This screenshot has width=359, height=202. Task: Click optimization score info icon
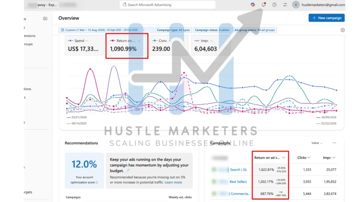[x=97, y=182]
